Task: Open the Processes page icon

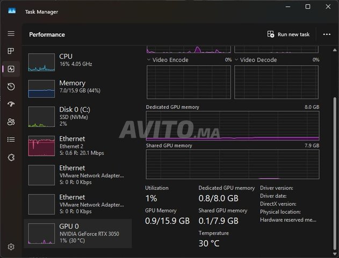Action: pos(11,51)
